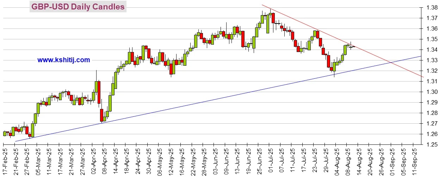This screenshot has width=445, height=181.
Task: Click the GBP-USD Daily Candles chart title
Action: (78, 7)
